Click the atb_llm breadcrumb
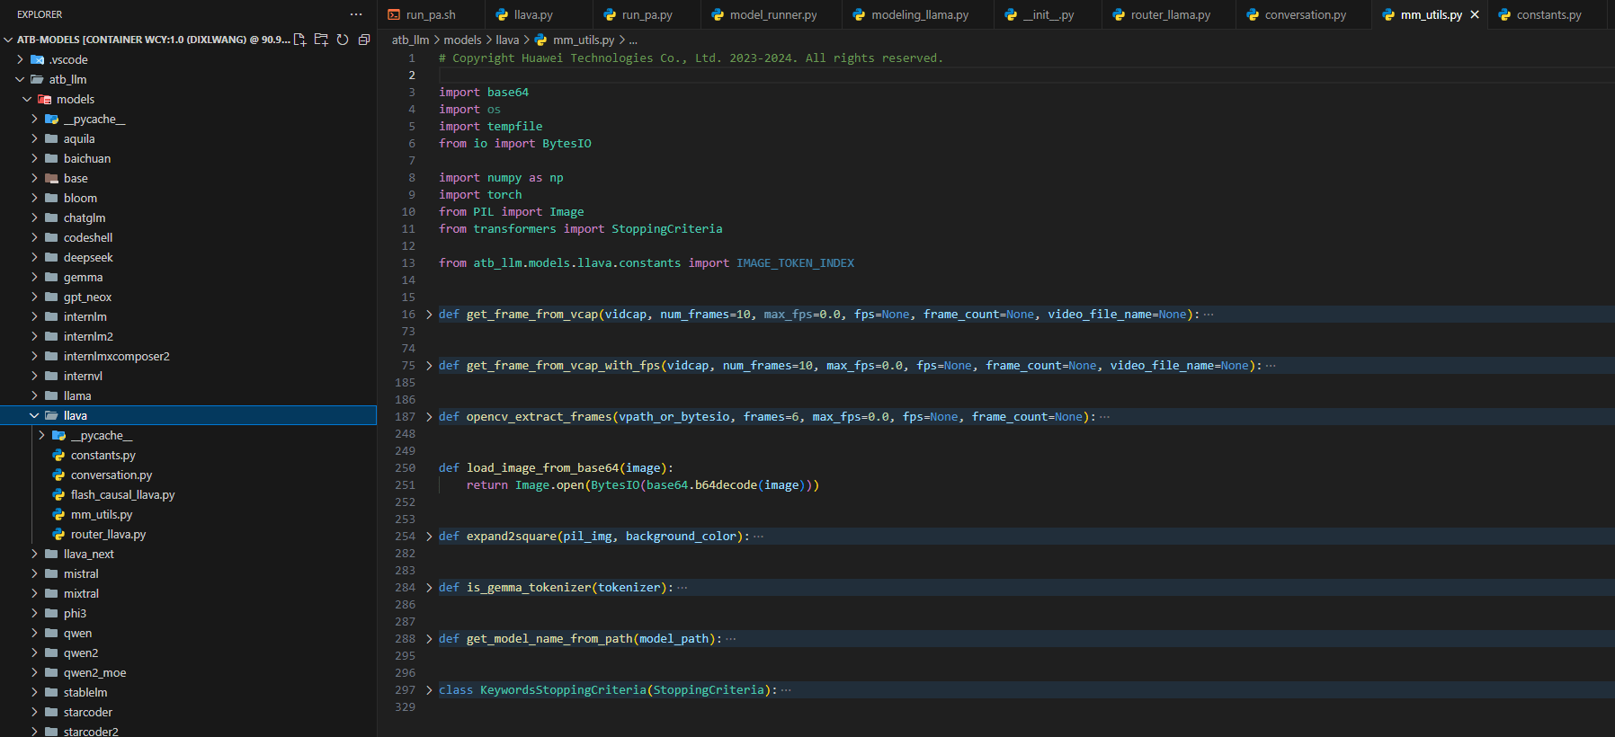This screenshot has width=1615, height=737. 410,40
